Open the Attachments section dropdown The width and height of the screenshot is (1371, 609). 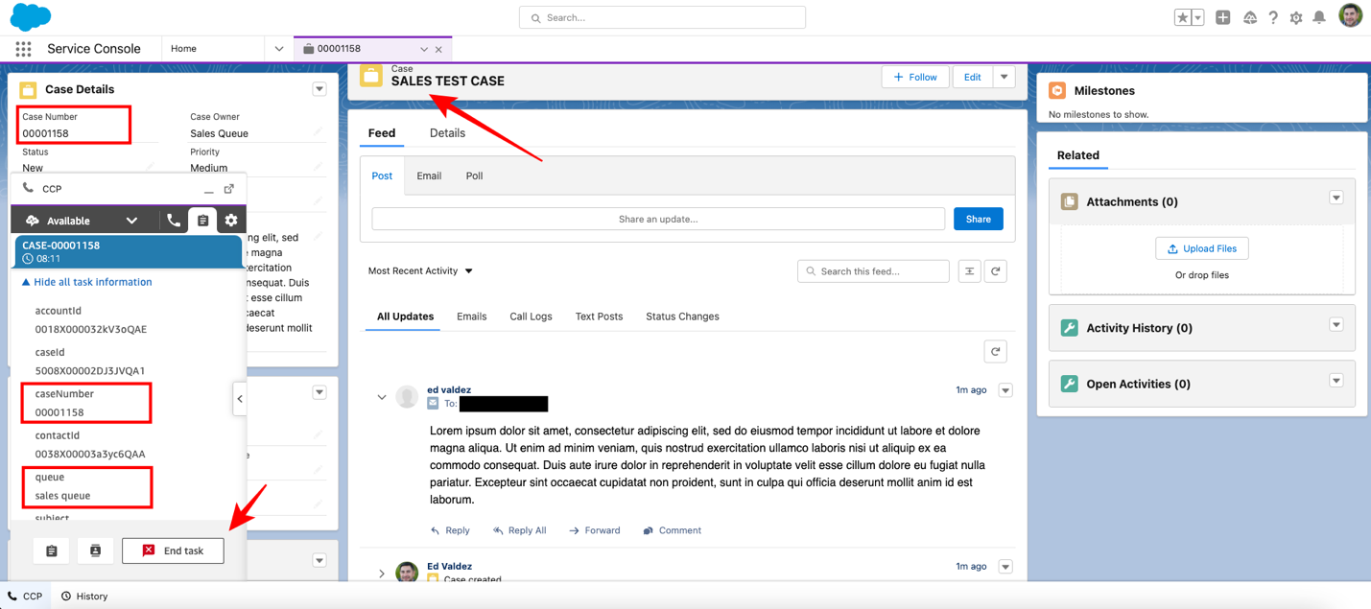tap(1336, 198)
